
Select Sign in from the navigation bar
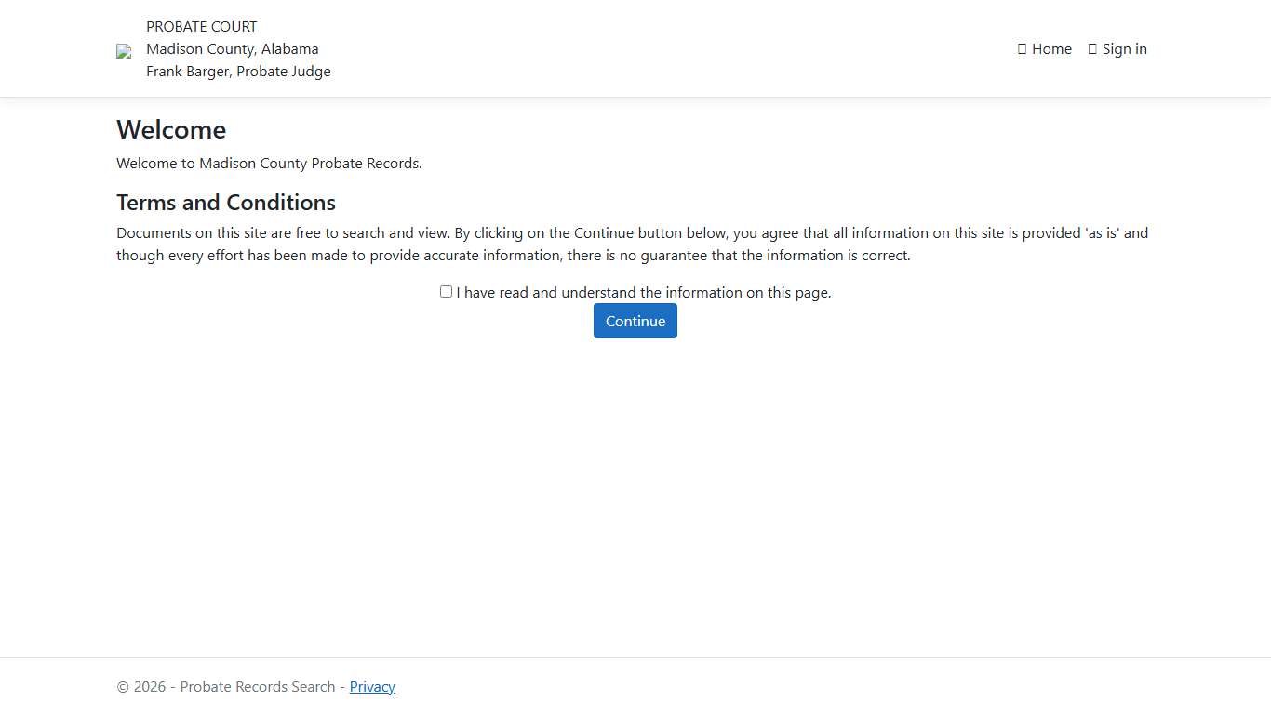1124,48
